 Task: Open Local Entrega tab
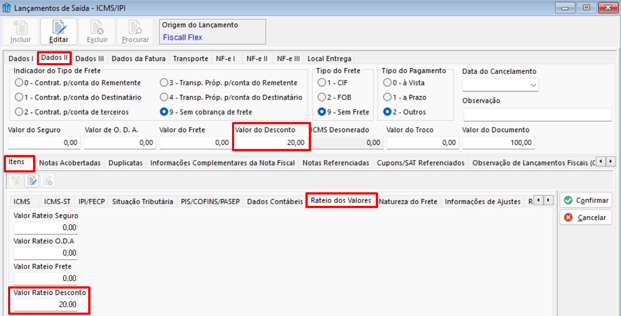coord(329,58)
